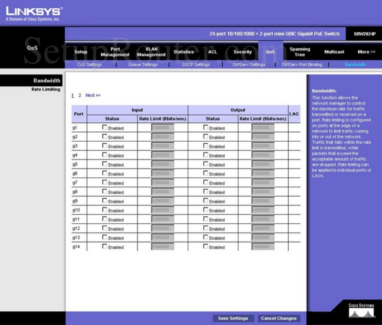Screen dimensions: 382x325
Task: Switch to the CoS Settings tab
Action: 89,64
